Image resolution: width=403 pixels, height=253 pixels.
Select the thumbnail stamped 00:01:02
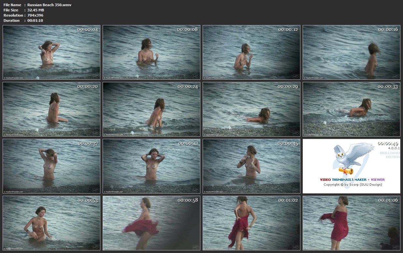[x=251, y=223]
